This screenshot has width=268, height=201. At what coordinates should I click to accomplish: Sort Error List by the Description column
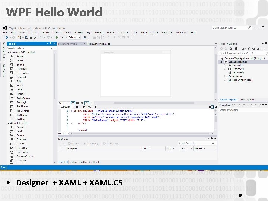(x=71, y=149)
